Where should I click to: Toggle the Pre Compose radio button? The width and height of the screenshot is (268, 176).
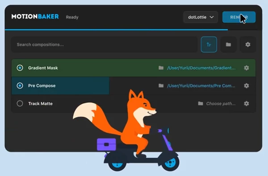20,85
